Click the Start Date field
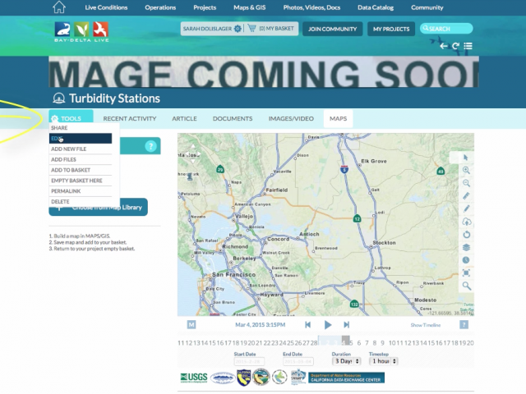Image resolution: width=526 pixels, height=394 pixels. click(249, 361)
